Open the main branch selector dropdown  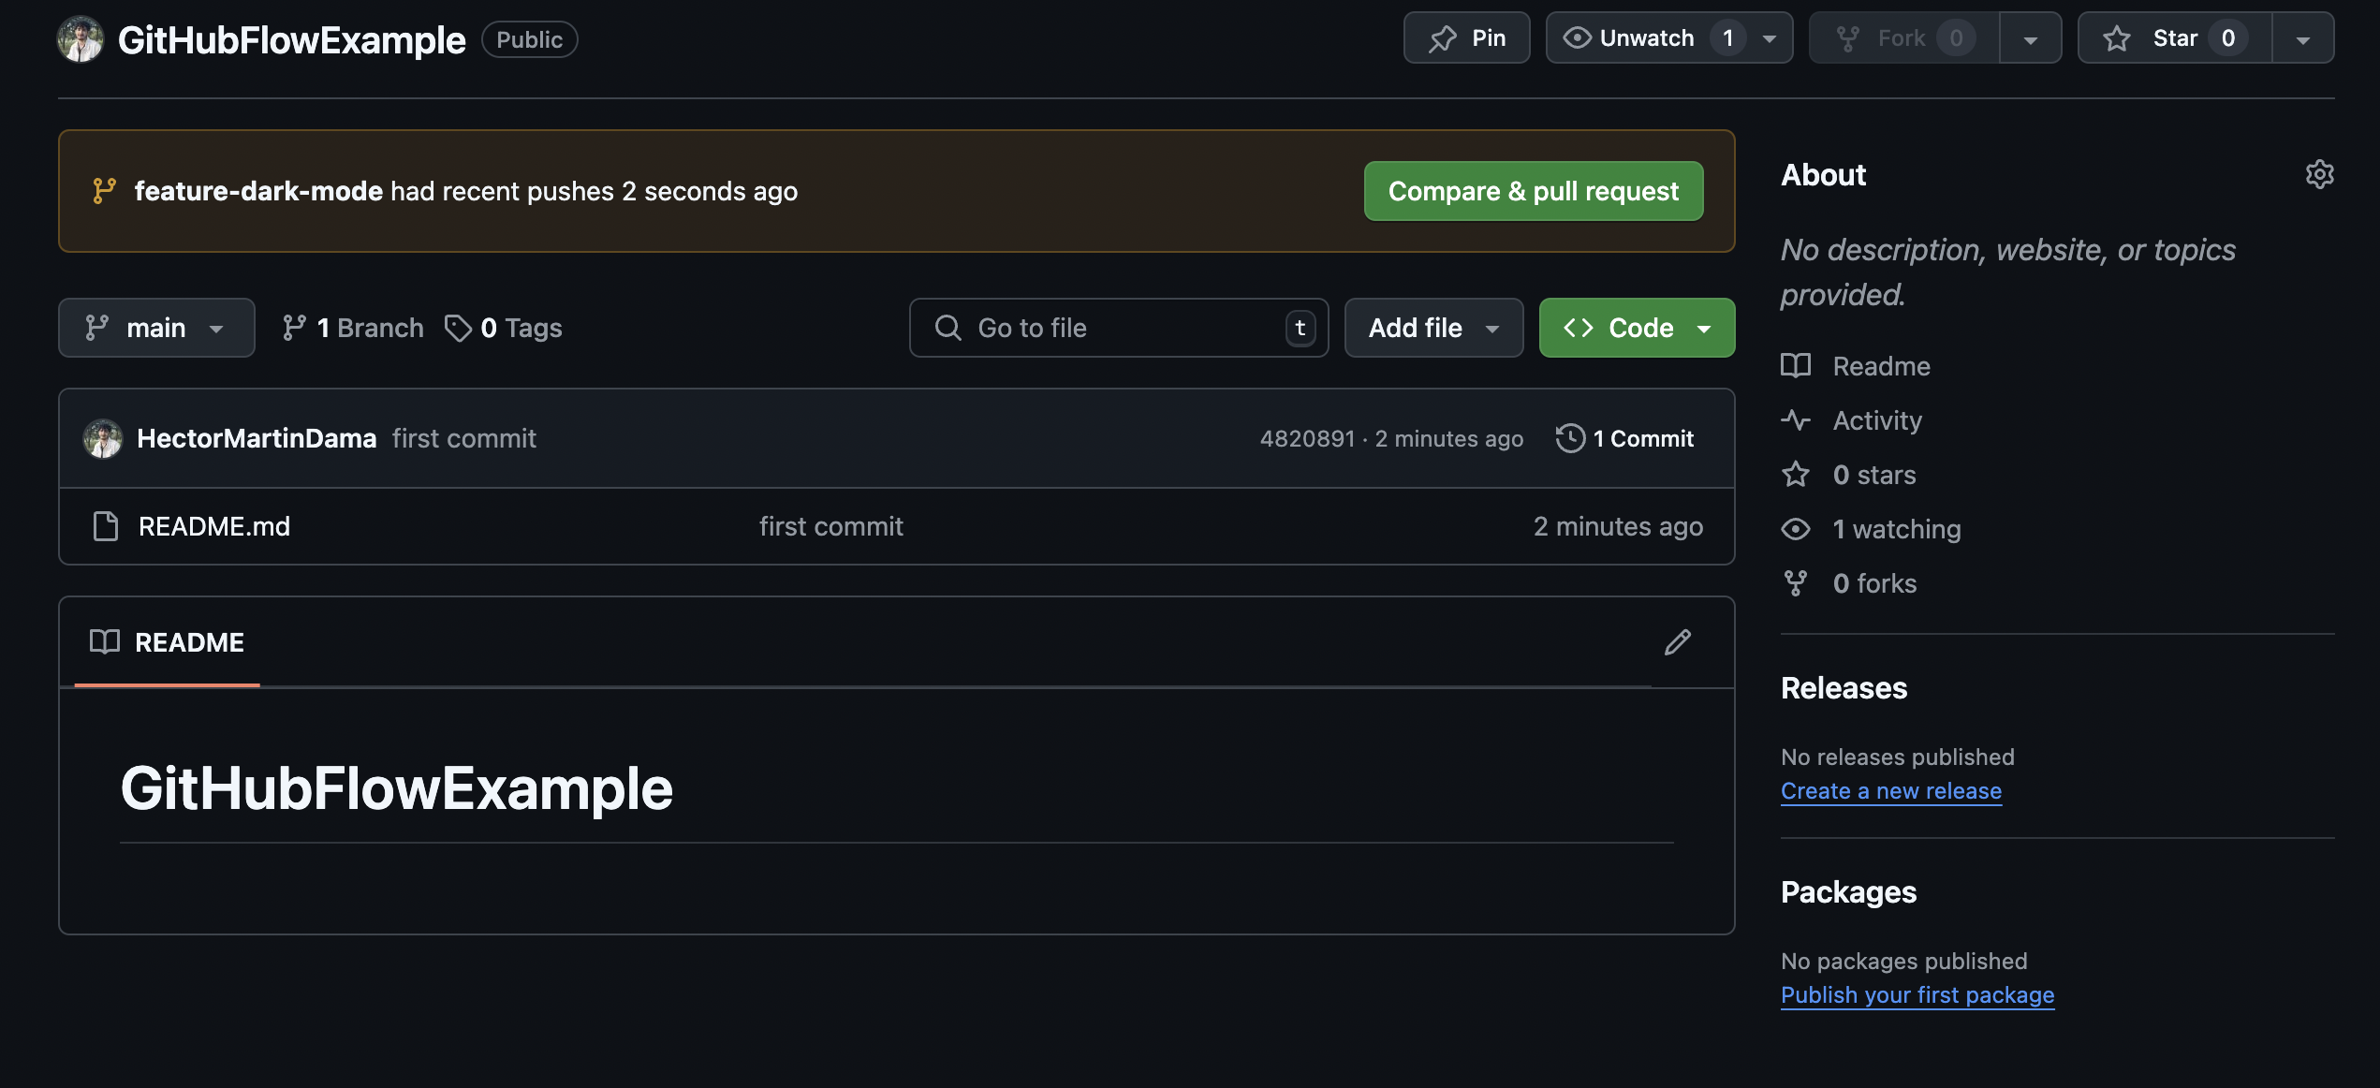tap(156, 328)
